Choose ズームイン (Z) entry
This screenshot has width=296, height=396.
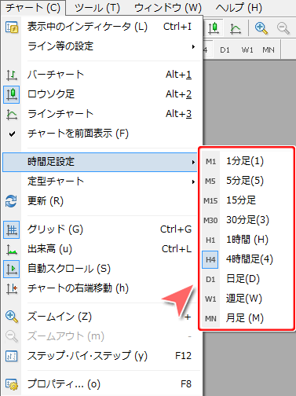[100, 317]
